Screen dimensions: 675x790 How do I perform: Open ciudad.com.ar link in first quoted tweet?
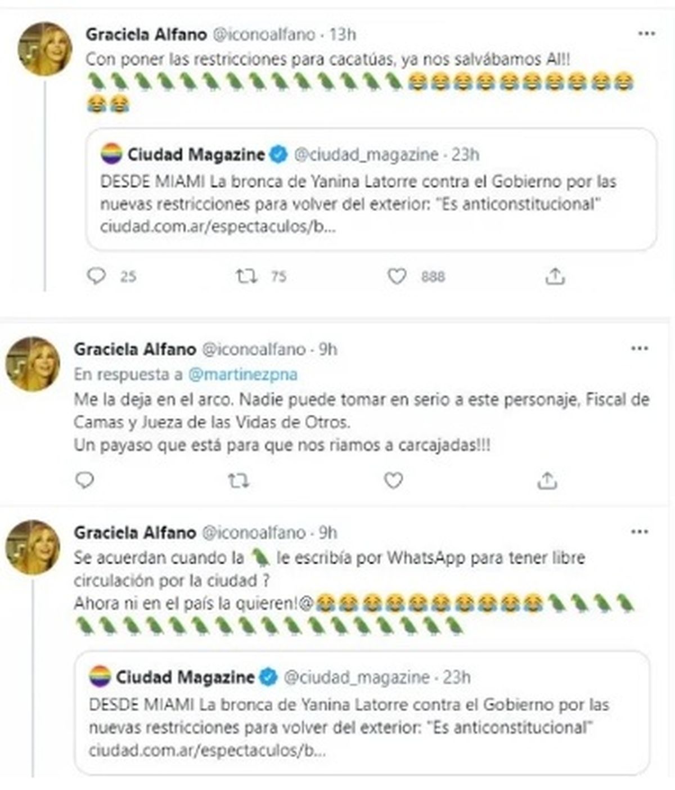[x=218, y=227]
